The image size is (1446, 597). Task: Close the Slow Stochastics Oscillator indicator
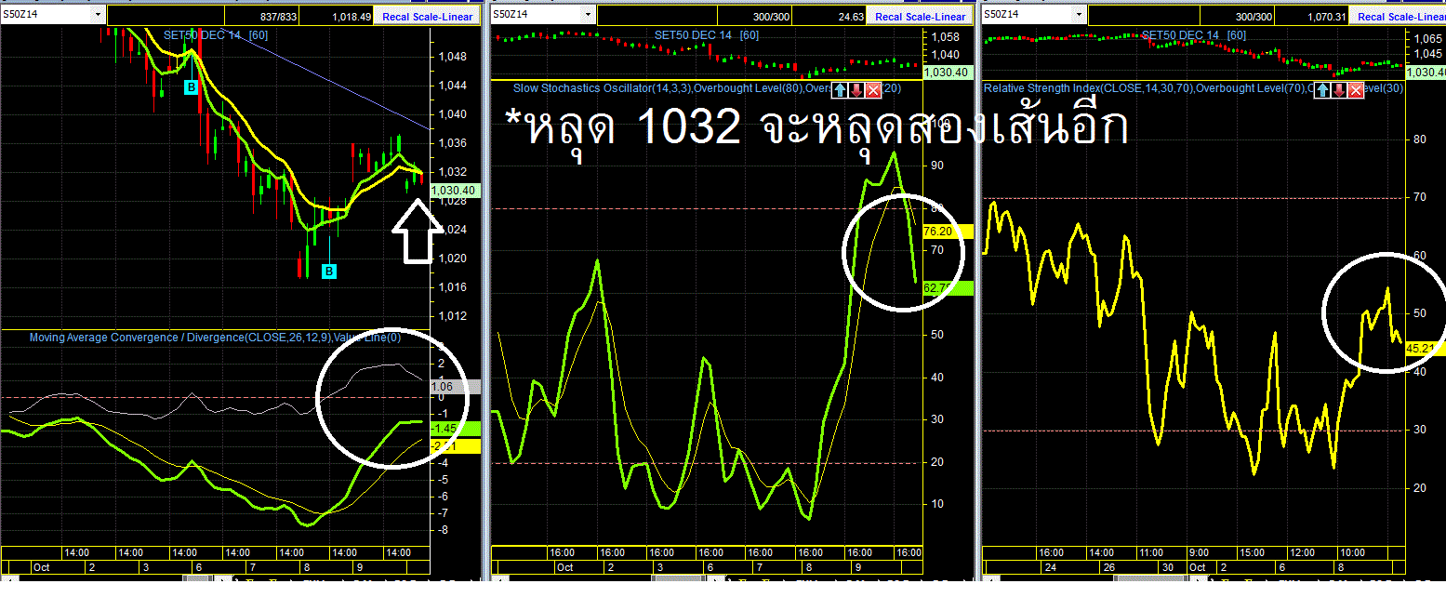pyautogui.click(x=873, y=89)
